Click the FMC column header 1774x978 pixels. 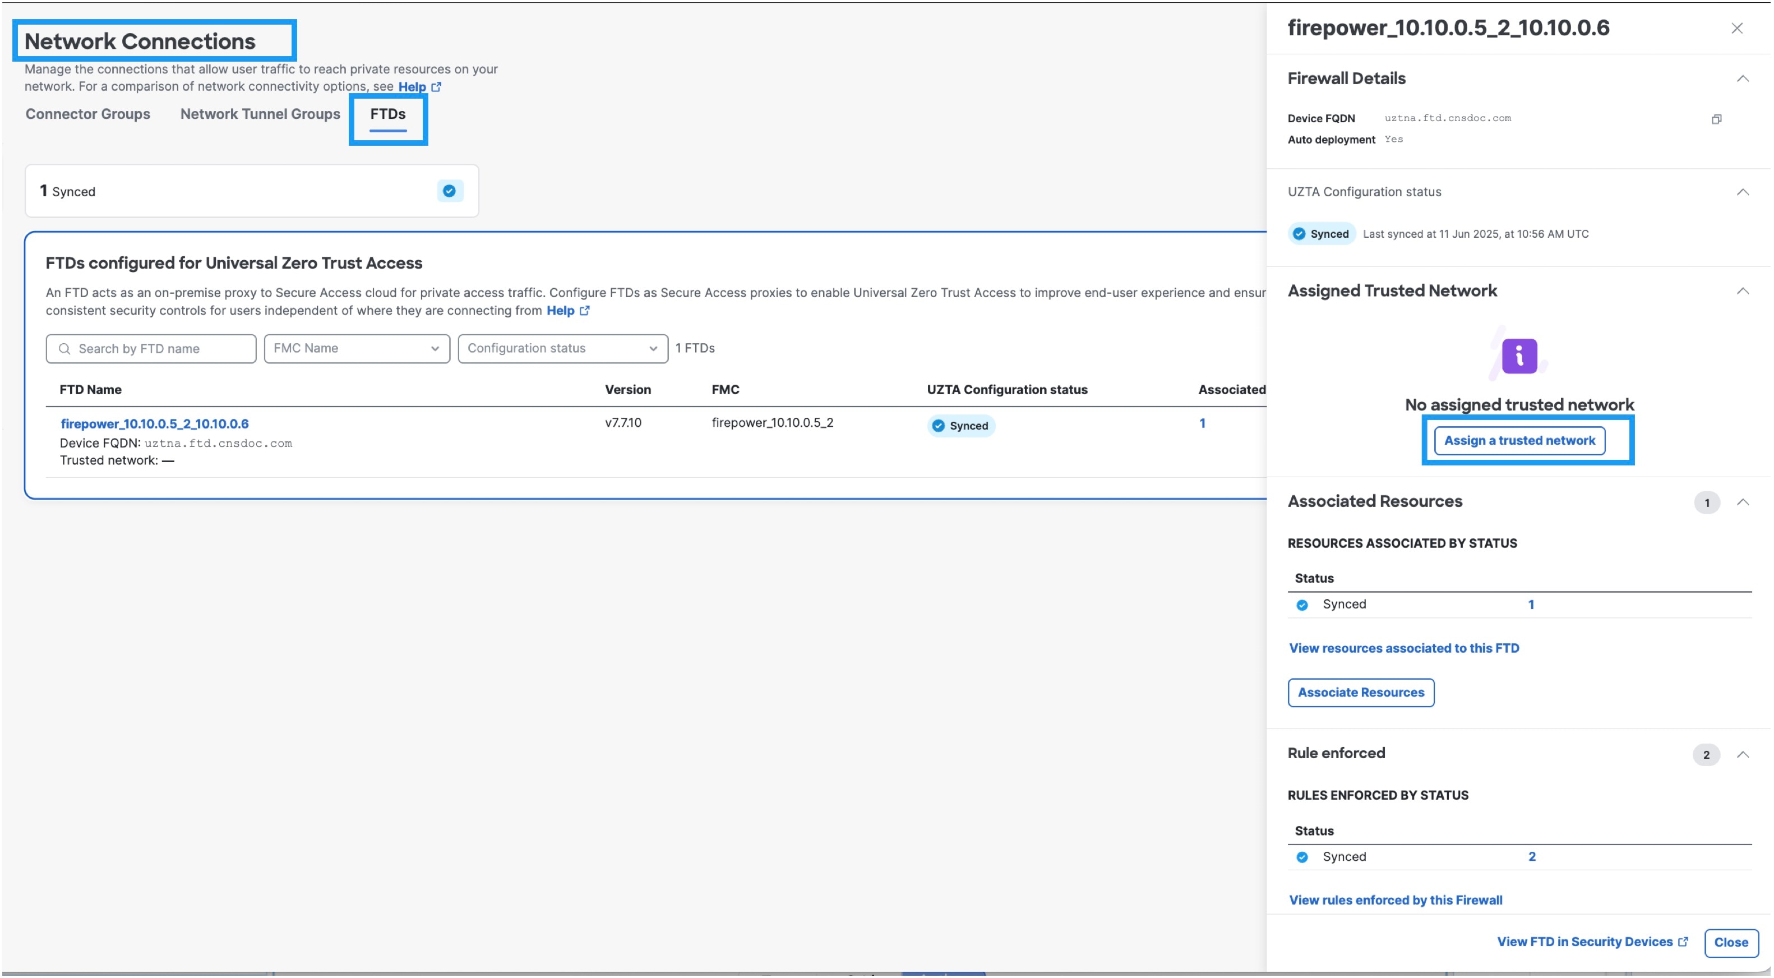click(x=725, y=390)
